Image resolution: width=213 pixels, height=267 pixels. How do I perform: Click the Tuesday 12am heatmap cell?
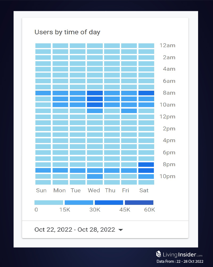tap(77, 46)
